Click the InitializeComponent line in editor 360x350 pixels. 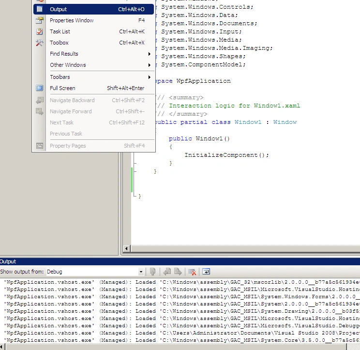pos(226,155)
